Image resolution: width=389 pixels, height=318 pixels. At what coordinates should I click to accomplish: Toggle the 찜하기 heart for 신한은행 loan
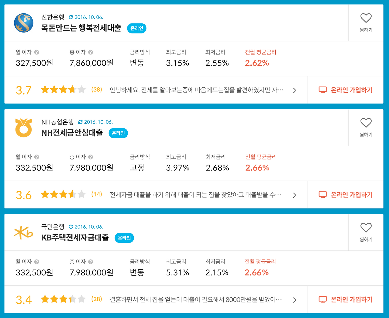tap(366, 18)
